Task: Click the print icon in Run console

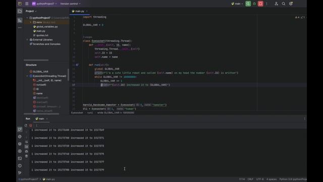Action: point(26,151)
